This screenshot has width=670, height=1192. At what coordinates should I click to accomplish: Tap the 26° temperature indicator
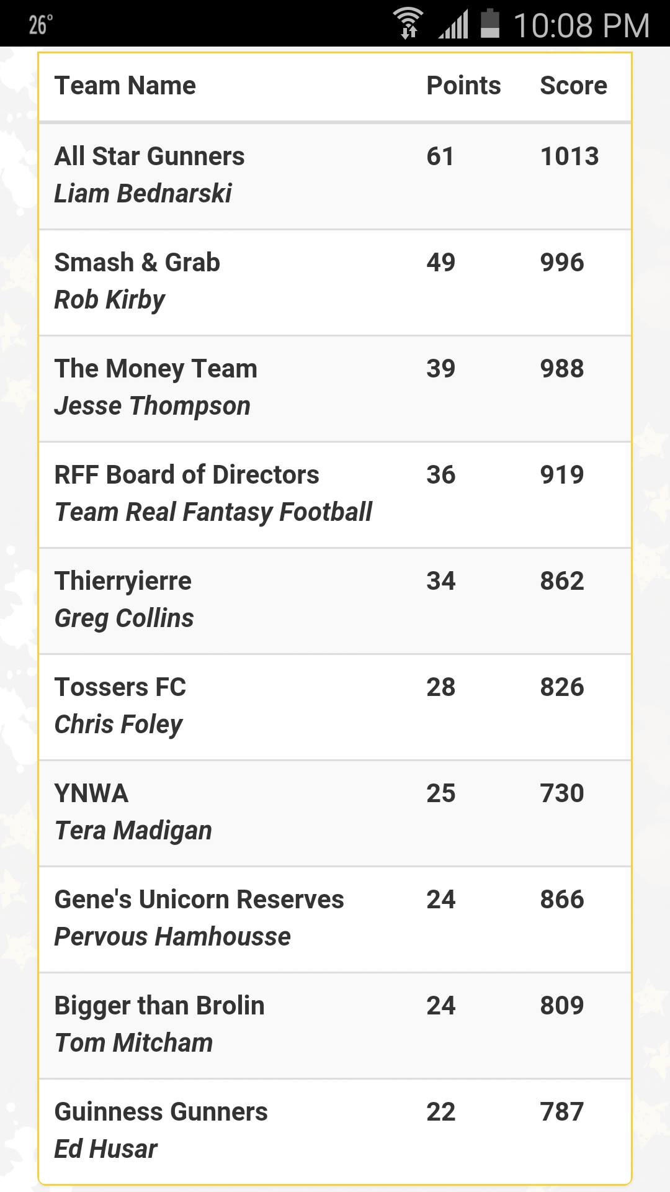tap(41, 25)
